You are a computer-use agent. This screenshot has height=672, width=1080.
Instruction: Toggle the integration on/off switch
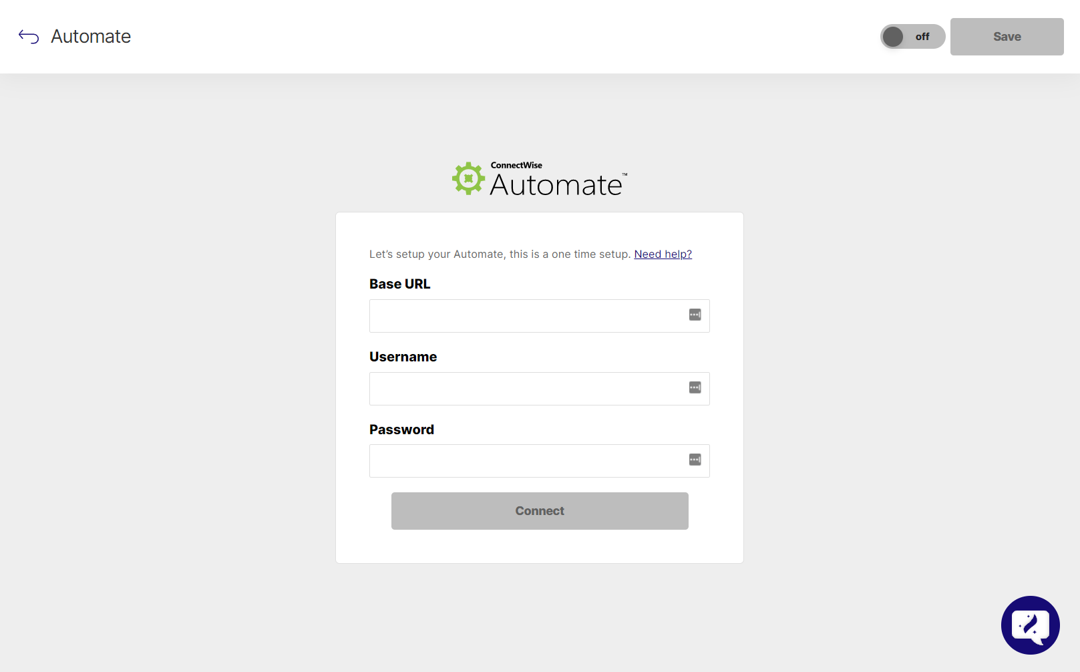(912, 37)
